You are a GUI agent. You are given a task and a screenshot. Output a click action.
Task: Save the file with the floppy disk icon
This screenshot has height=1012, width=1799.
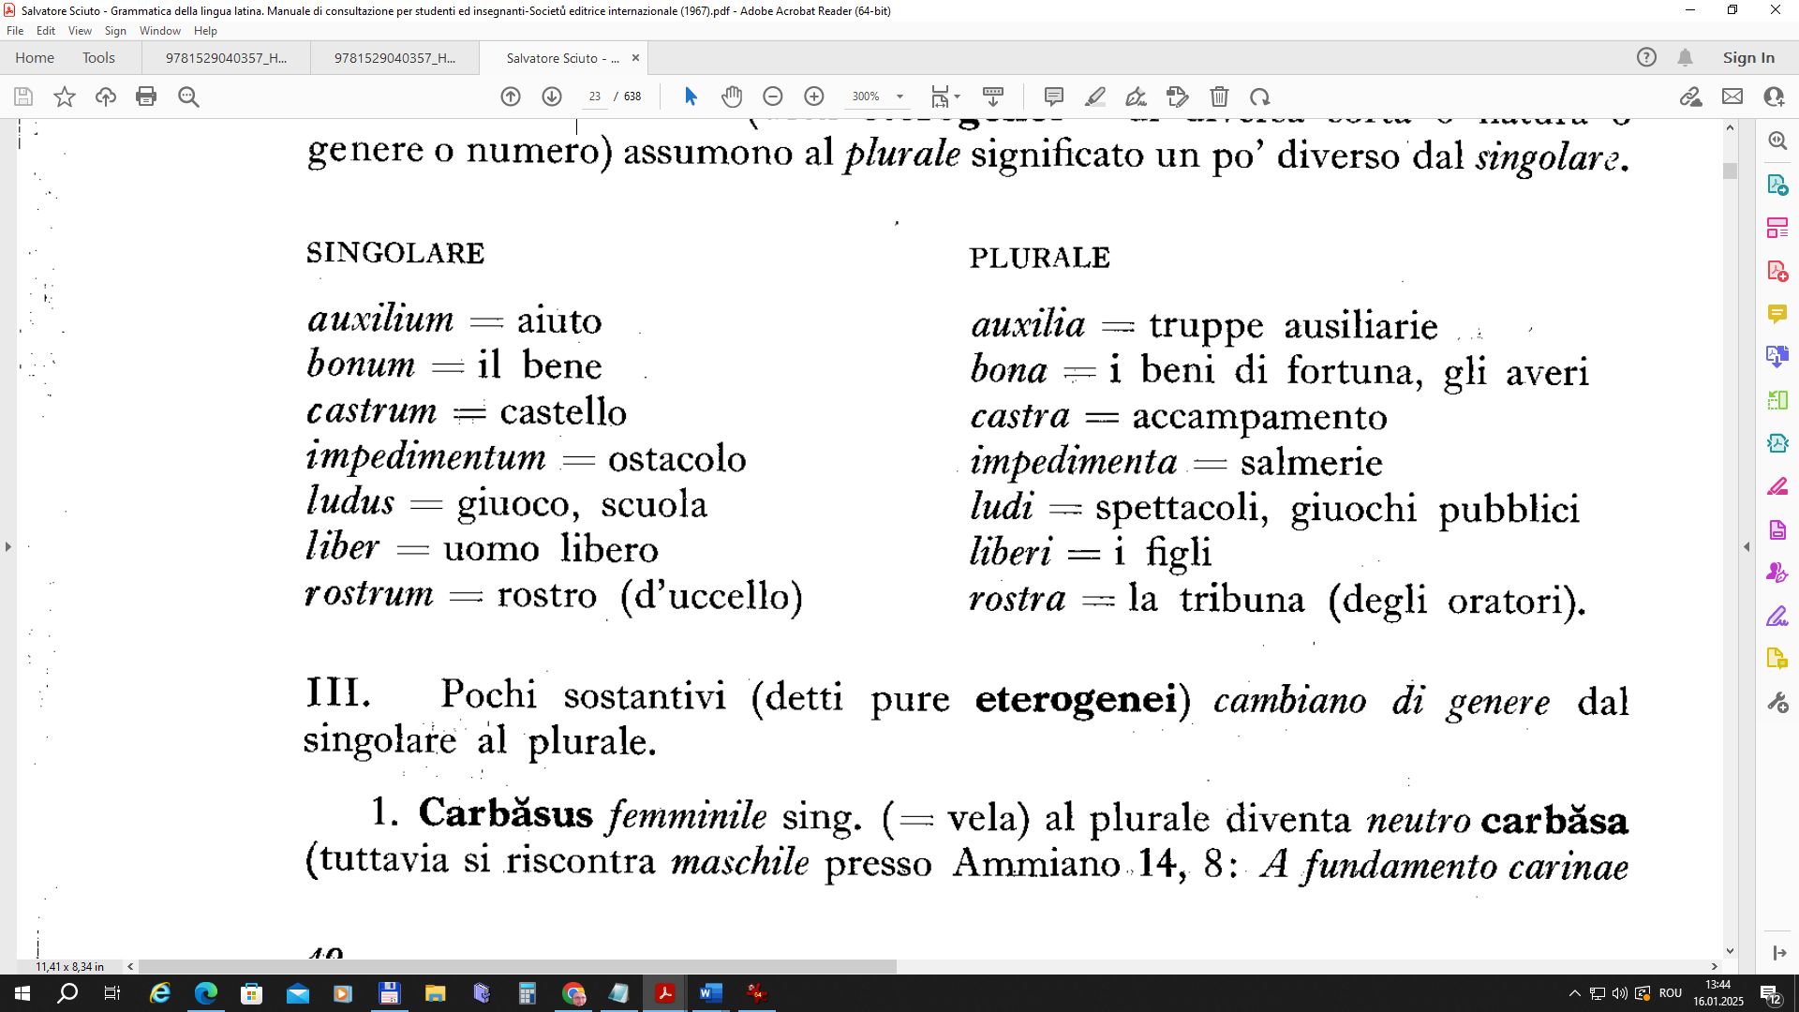coord(23,97)
